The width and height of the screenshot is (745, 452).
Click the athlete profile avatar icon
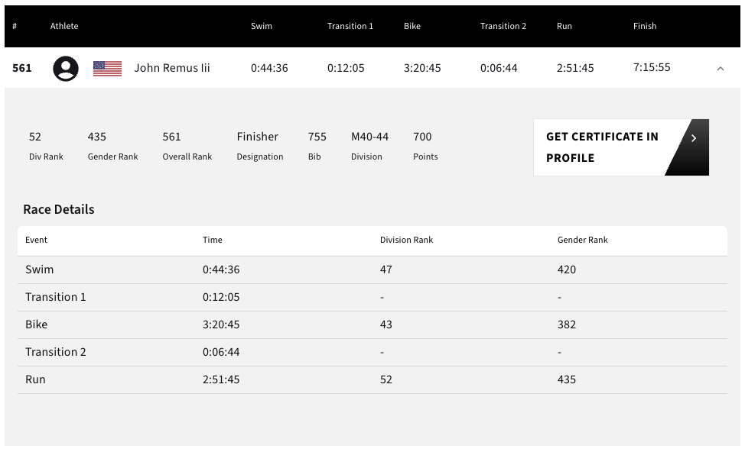click(66, 69)
